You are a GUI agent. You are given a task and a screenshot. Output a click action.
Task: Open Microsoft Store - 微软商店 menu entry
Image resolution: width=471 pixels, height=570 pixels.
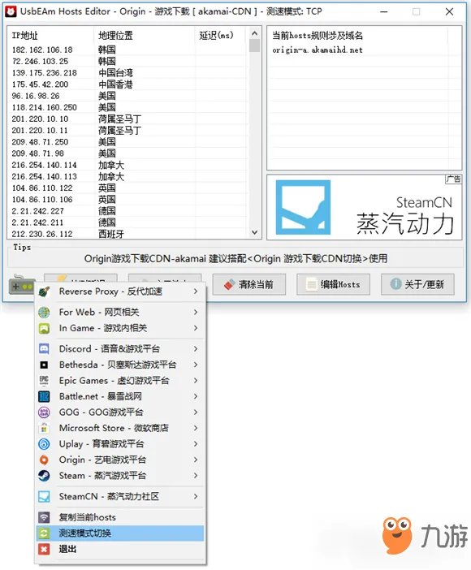[x=119, y=428]
